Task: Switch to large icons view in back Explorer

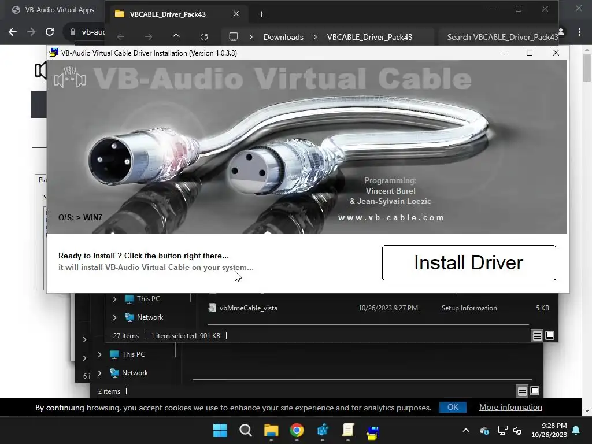Action: (535, 391)
